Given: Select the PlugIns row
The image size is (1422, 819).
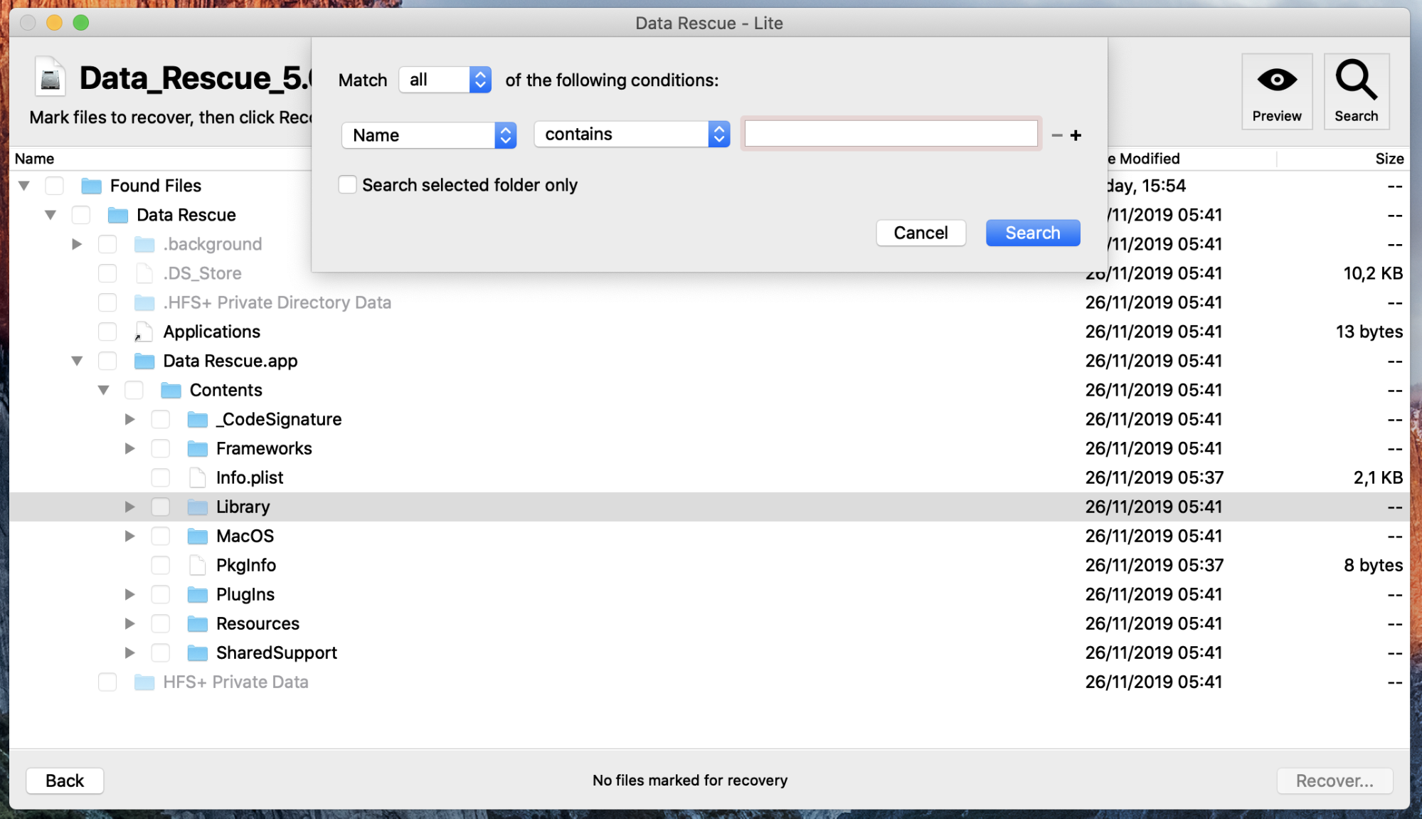Looking at the screenshot, I should point(709,594).
